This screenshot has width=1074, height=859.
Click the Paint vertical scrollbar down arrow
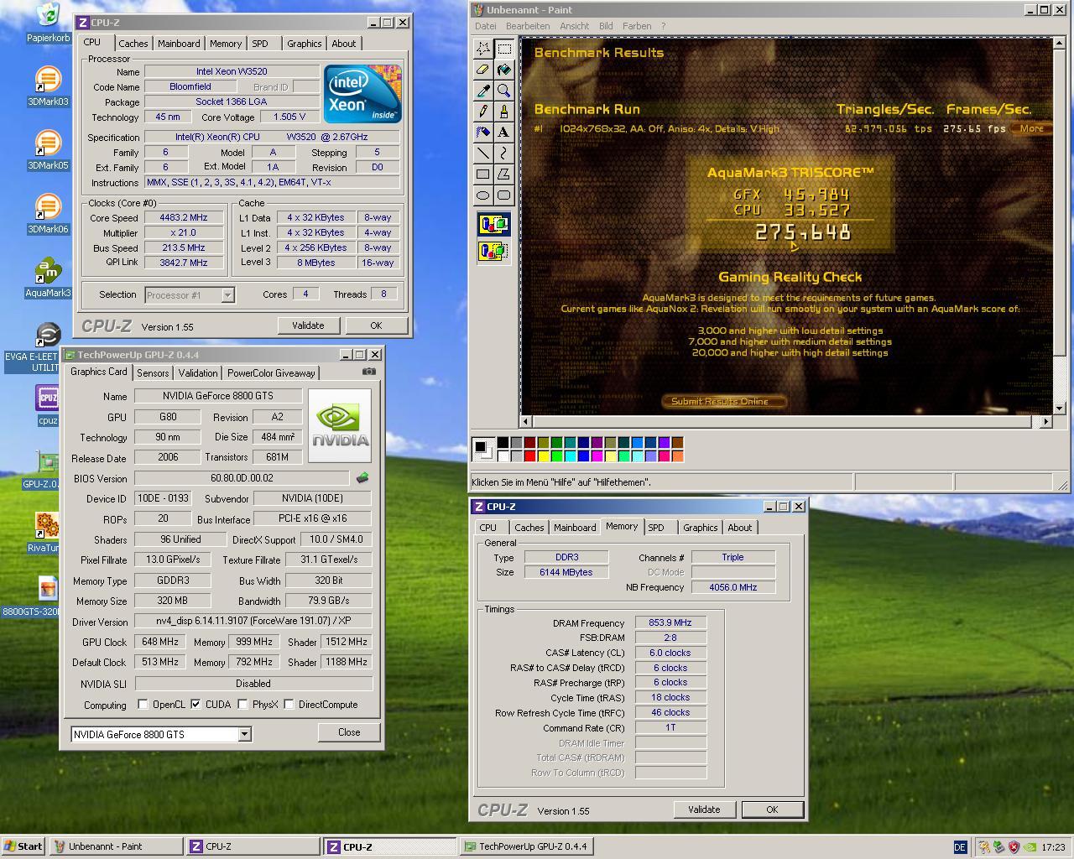point(1059,409)
